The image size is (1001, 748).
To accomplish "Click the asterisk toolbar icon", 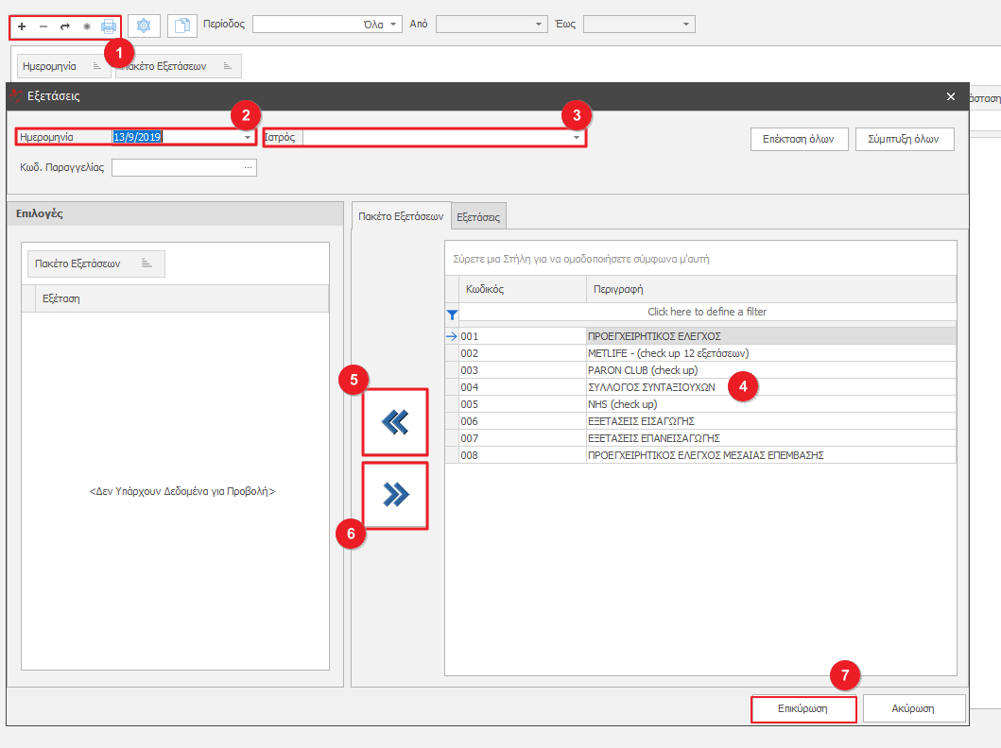I will click(87, 26).
